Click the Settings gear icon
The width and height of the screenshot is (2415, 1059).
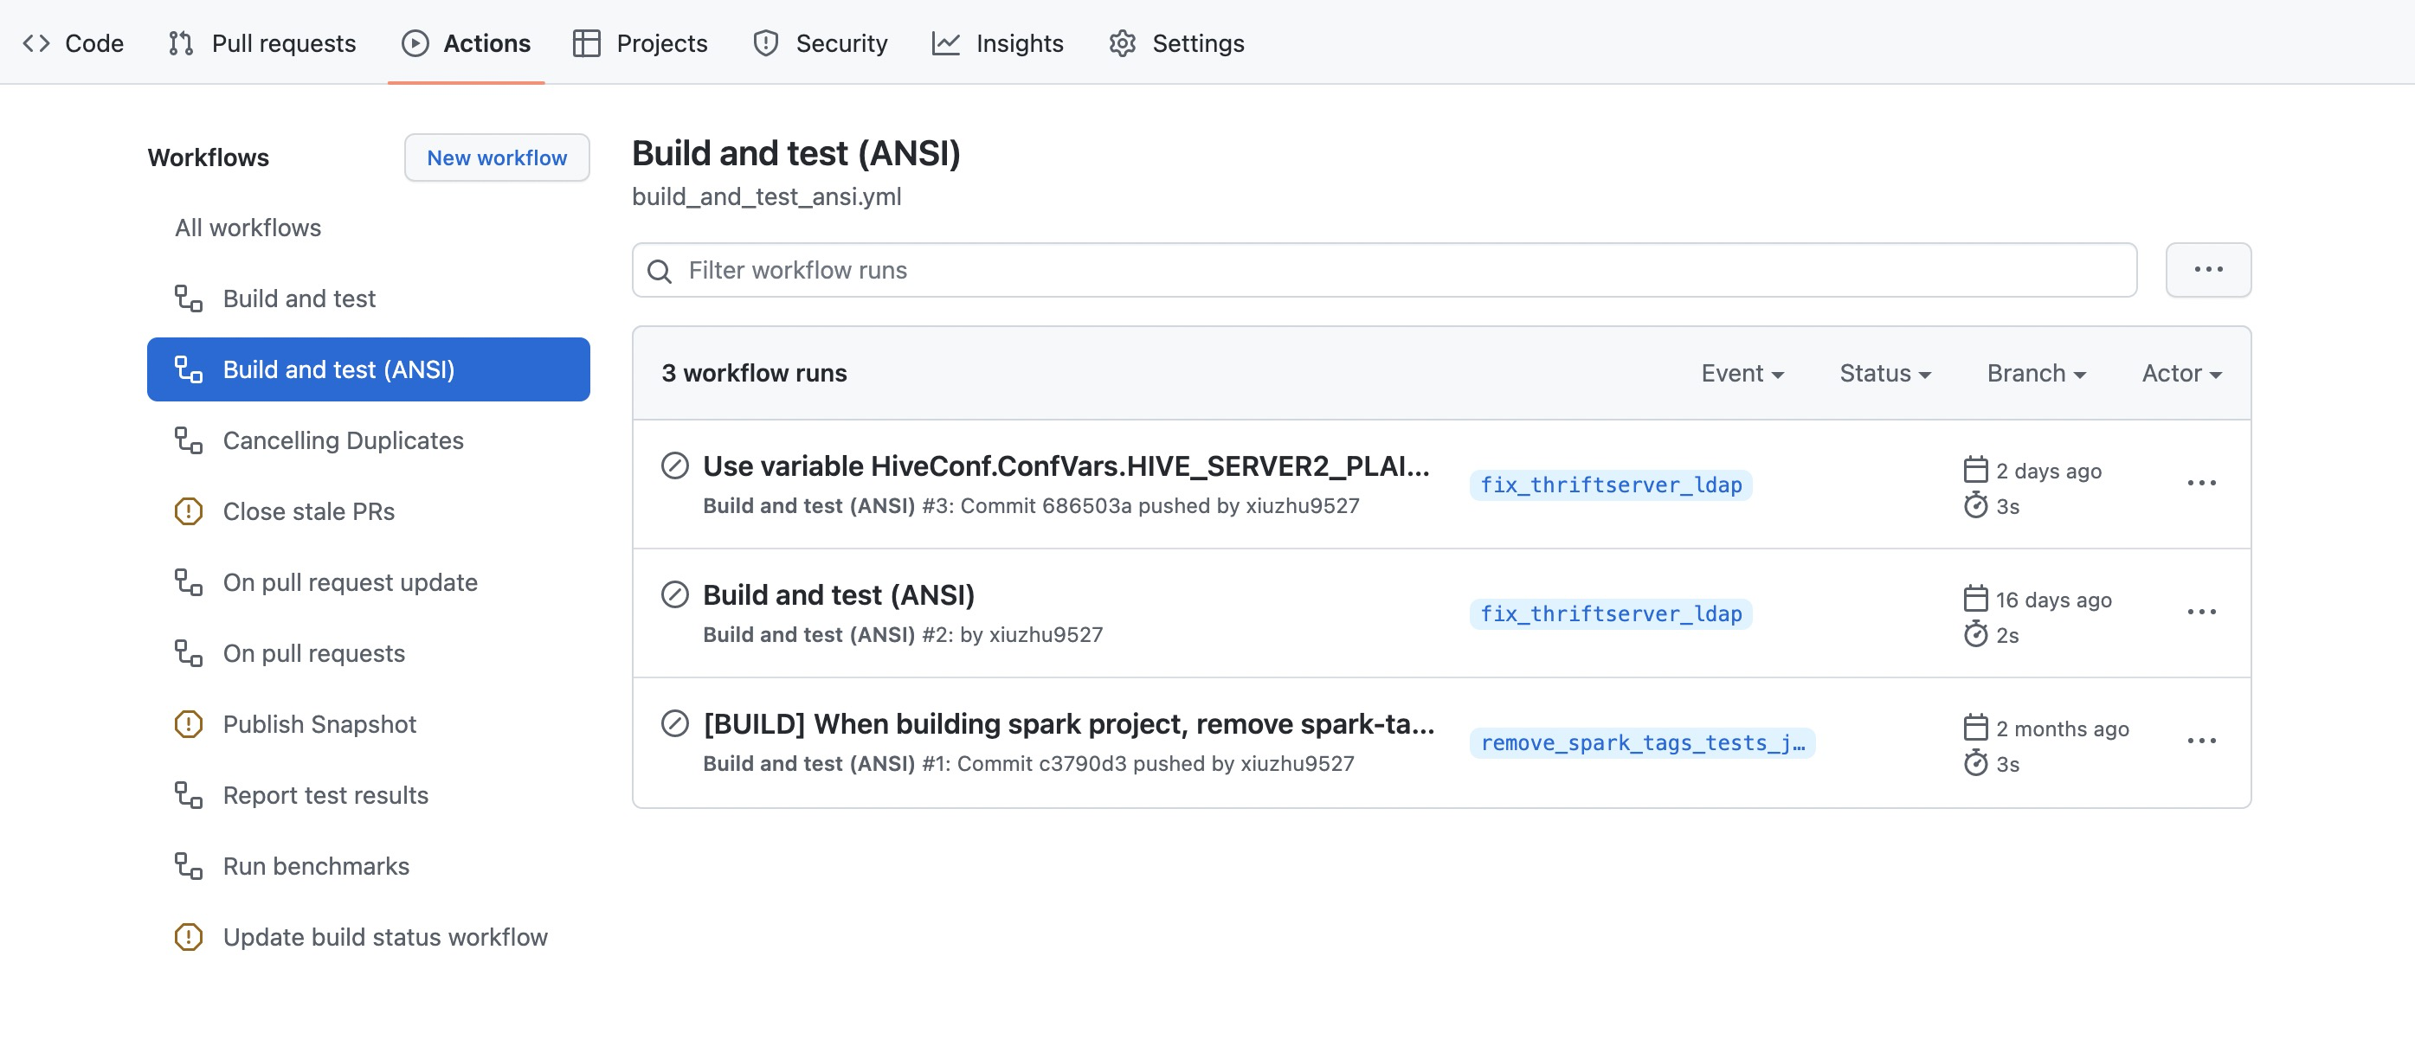pyautogui.click(x=1122, y=43)
